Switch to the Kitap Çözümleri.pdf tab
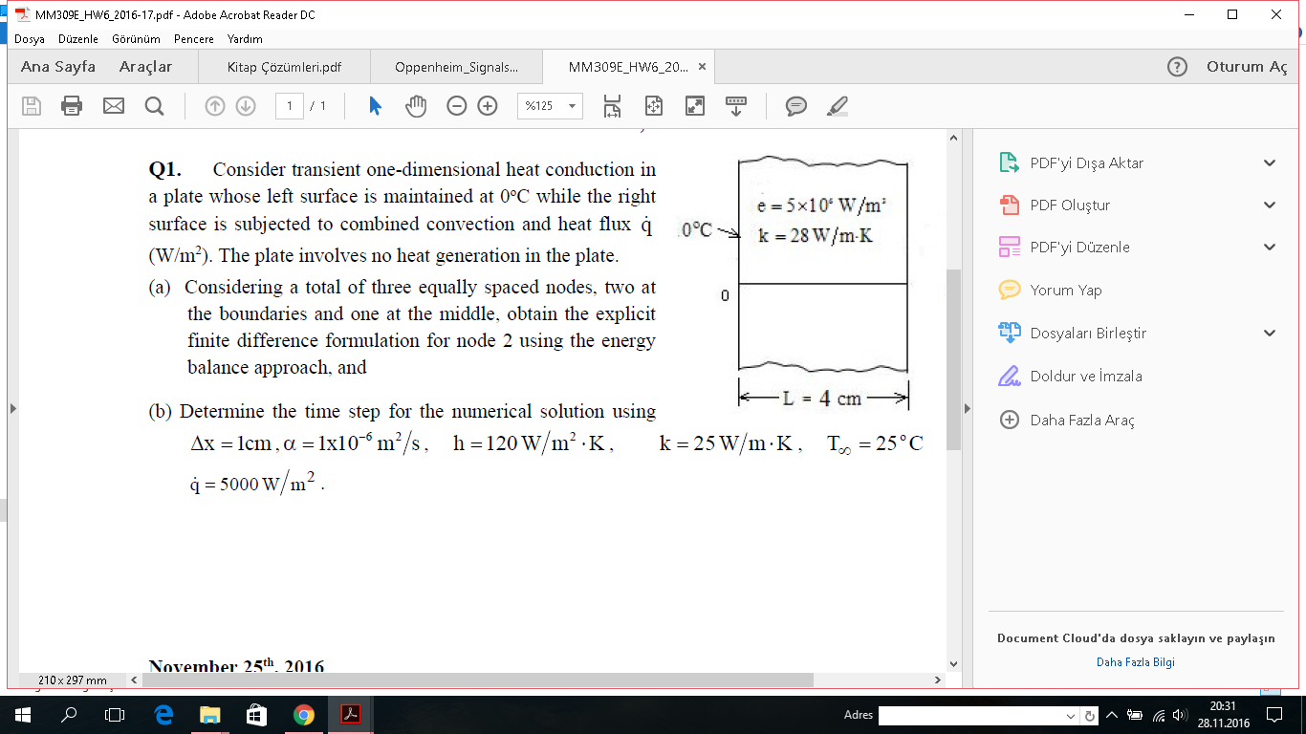Viewport: 1306px width, 734px height. point(284,68)
